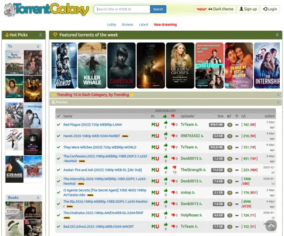Click IMDB badge on Hands 2026 row

125,136
